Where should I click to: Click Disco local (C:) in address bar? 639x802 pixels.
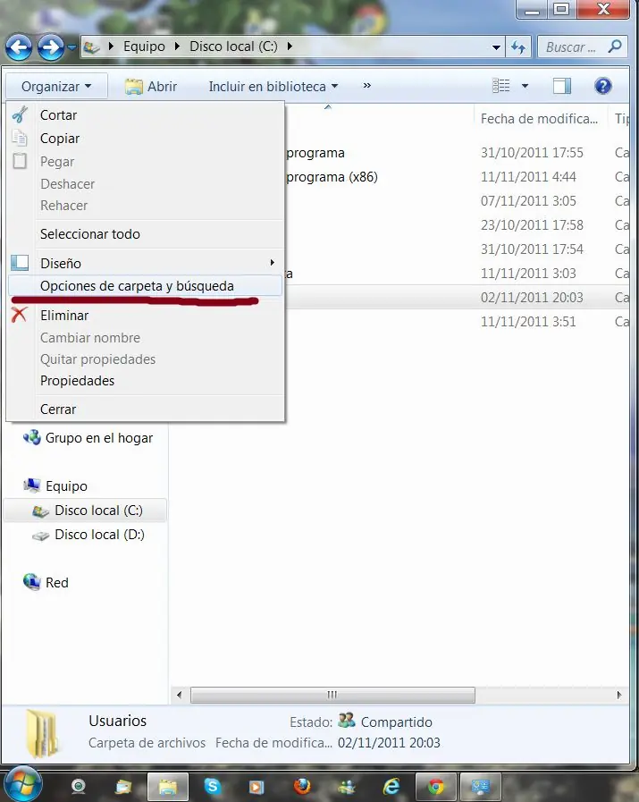(x=233, y=46)
